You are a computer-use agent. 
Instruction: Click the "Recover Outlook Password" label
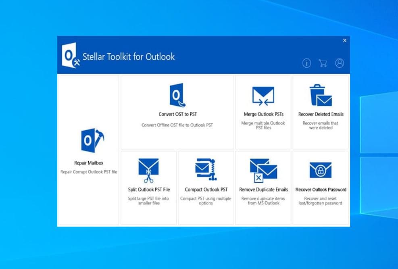pos(321,190)
